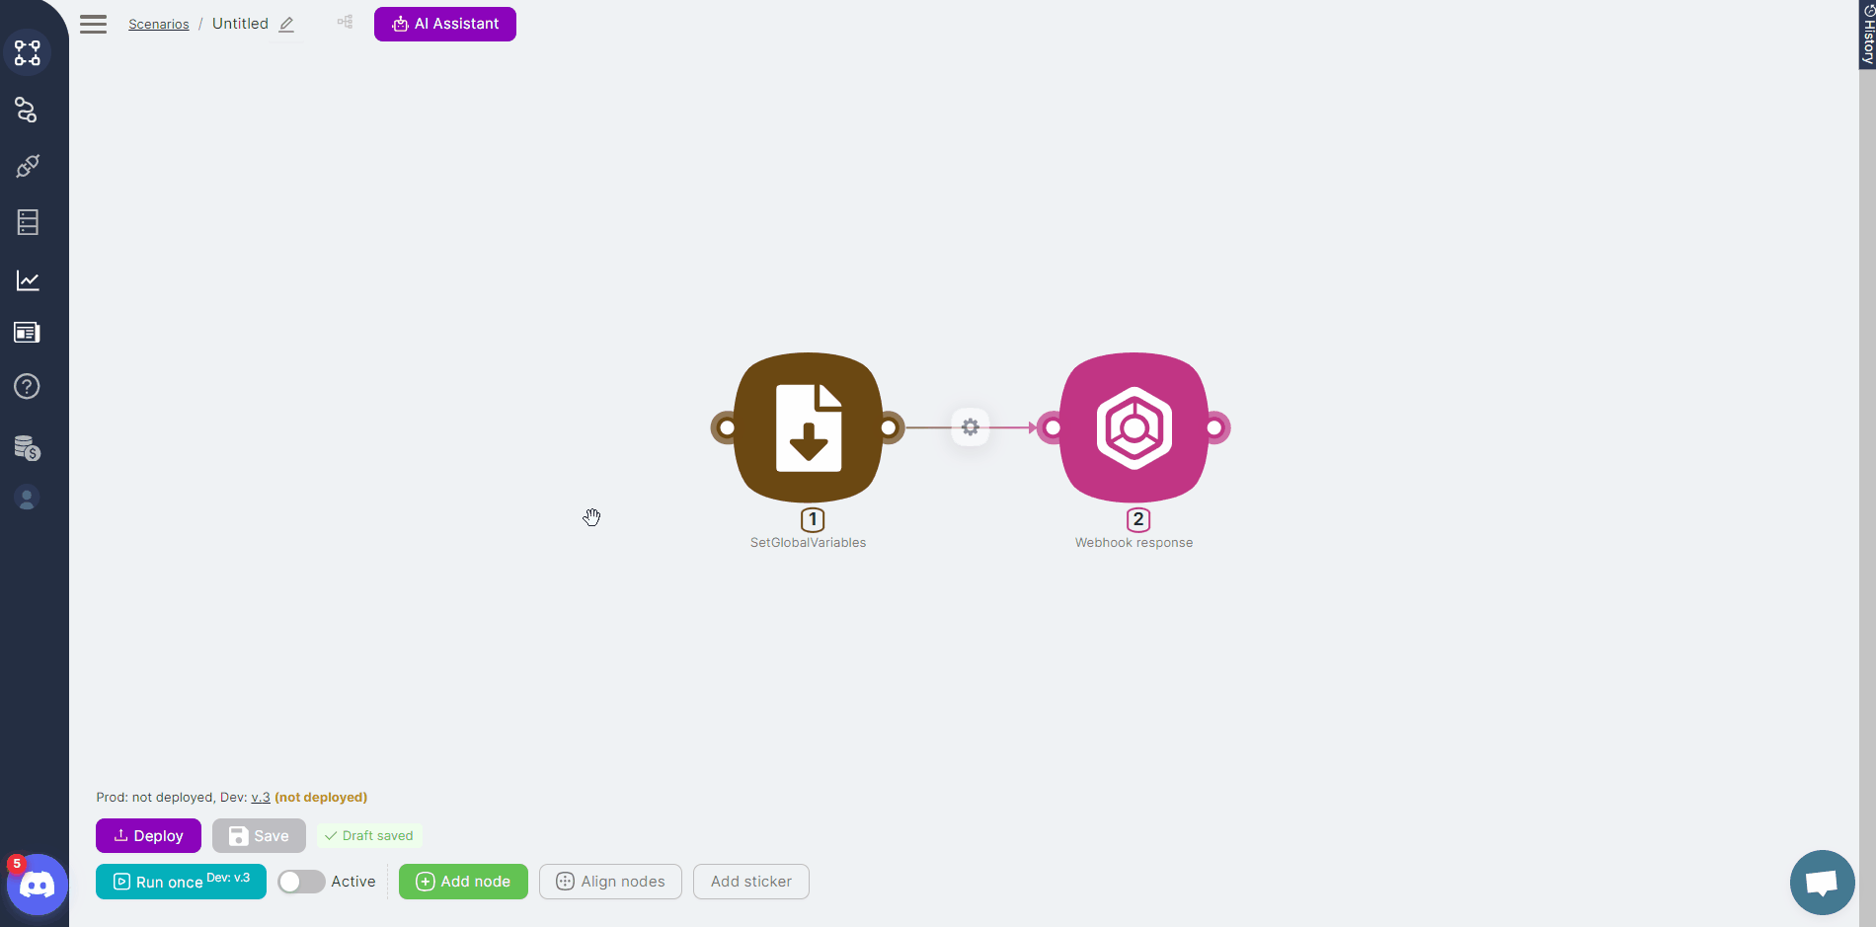Expand the History side panel
The height and width of the screenshot is (927, 1876).
click(x=1867, y=35)
